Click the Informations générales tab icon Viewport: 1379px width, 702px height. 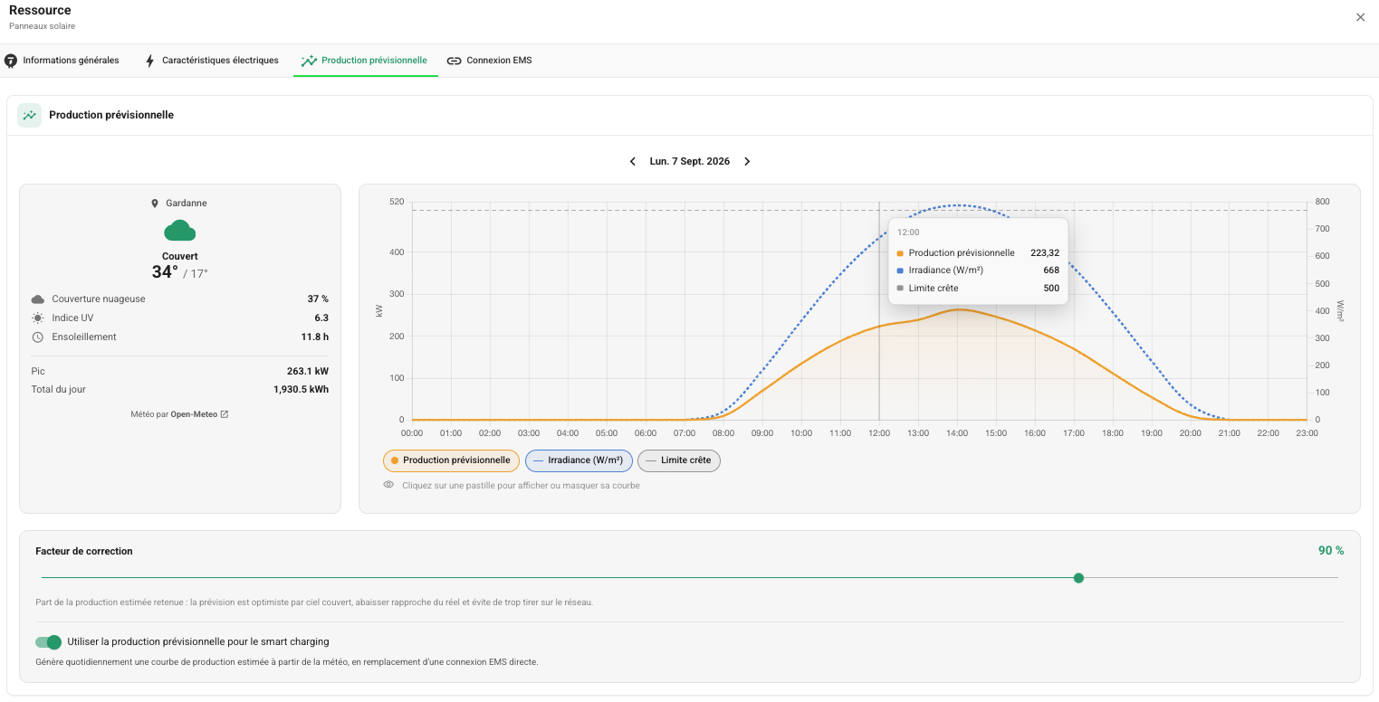(x=11, y=61)
